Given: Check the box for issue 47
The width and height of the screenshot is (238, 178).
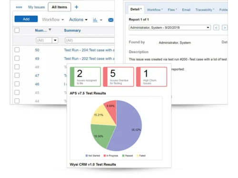Looking at the screenshot, I should point(17,75).
